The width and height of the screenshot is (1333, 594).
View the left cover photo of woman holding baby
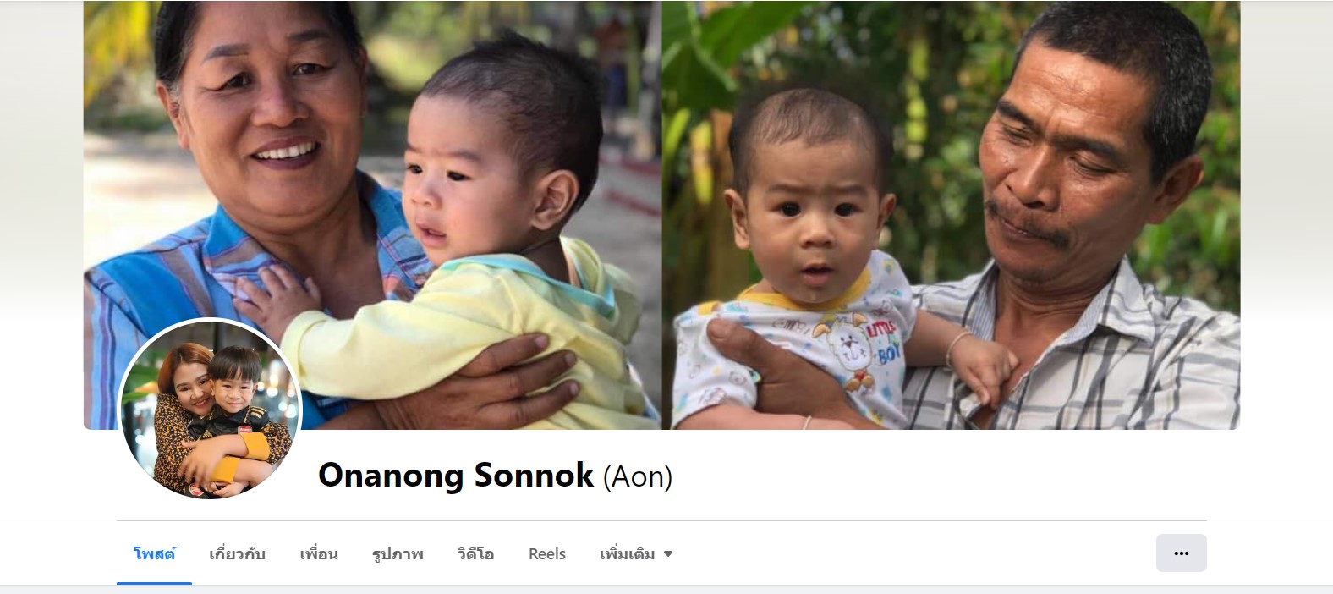(372, 215)
